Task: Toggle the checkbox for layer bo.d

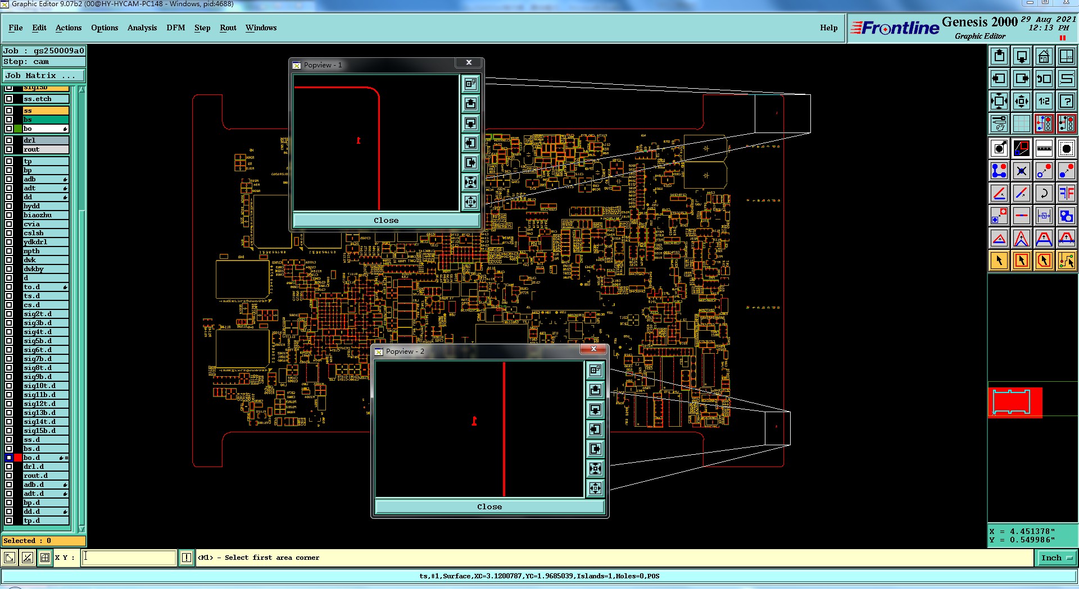Action: pyautogui.click(x=9, y=458)
